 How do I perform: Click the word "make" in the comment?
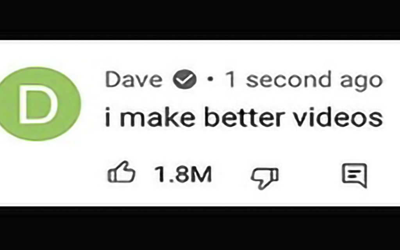click(157, 117)
